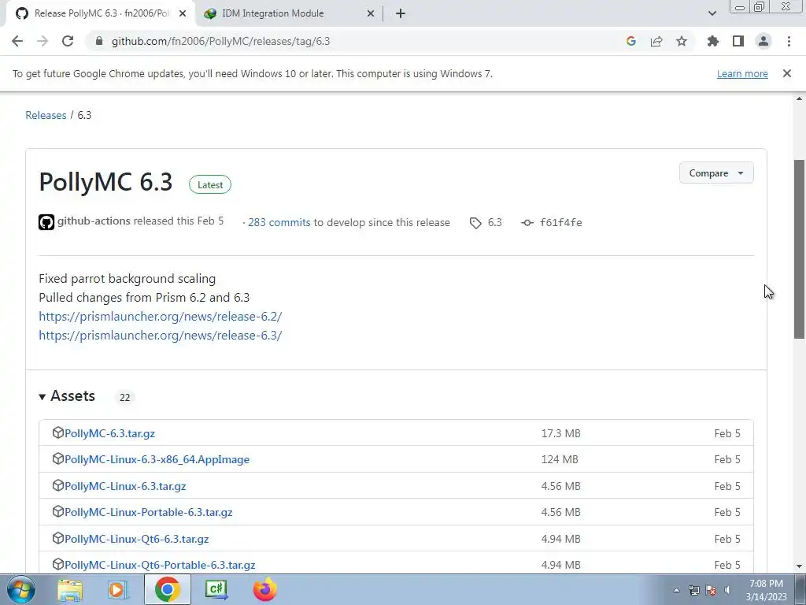Download PollyMC-Linux-6.3-x86_64.AppImage
The image size is (806, 605).
[157, 459]
